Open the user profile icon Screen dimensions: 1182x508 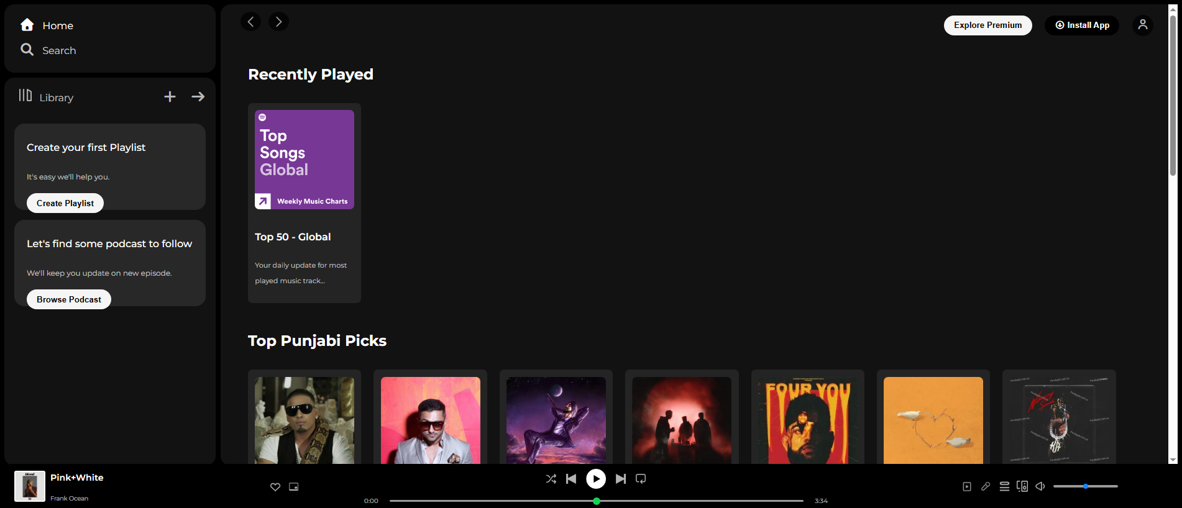pos(1143,25)
